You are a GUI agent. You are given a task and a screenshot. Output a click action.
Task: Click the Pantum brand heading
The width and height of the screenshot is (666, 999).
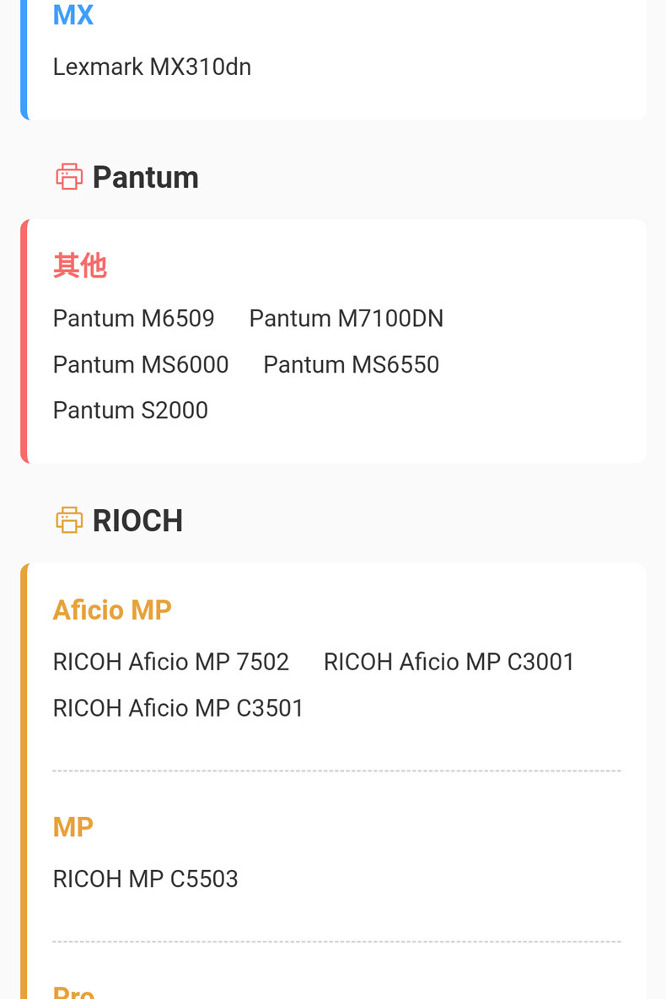(145, 178)
